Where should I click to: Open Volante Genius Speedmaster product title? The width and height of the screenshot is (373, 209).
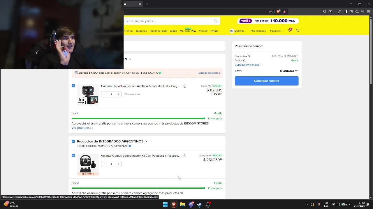click(x=140, y=156)
